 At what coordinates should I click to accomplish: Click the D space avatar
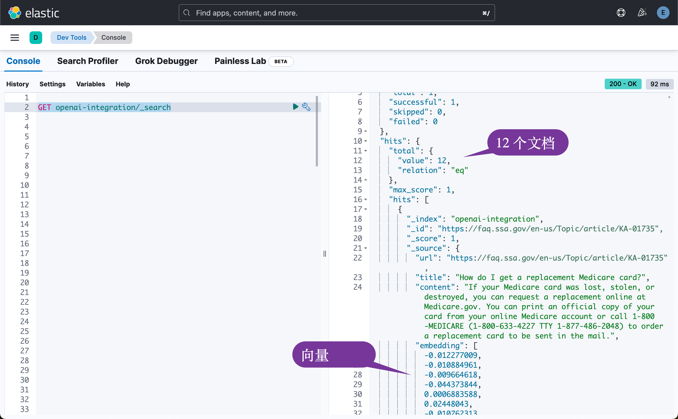(x=36, y=37)
